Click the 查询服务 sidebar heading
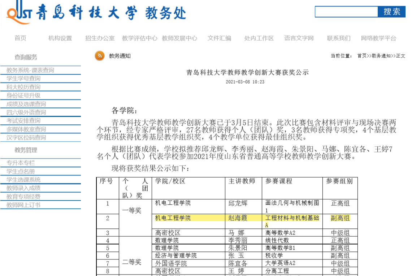The height and width of the screenshot is (276, 416). coord(26,57)
